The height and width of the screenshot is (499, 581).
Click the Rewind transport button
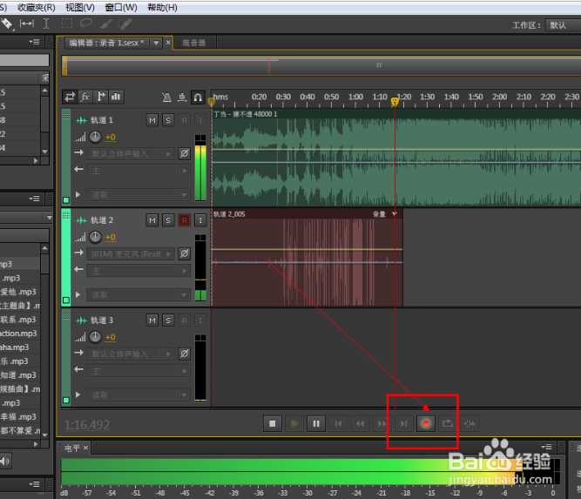[x=360, y=423]
